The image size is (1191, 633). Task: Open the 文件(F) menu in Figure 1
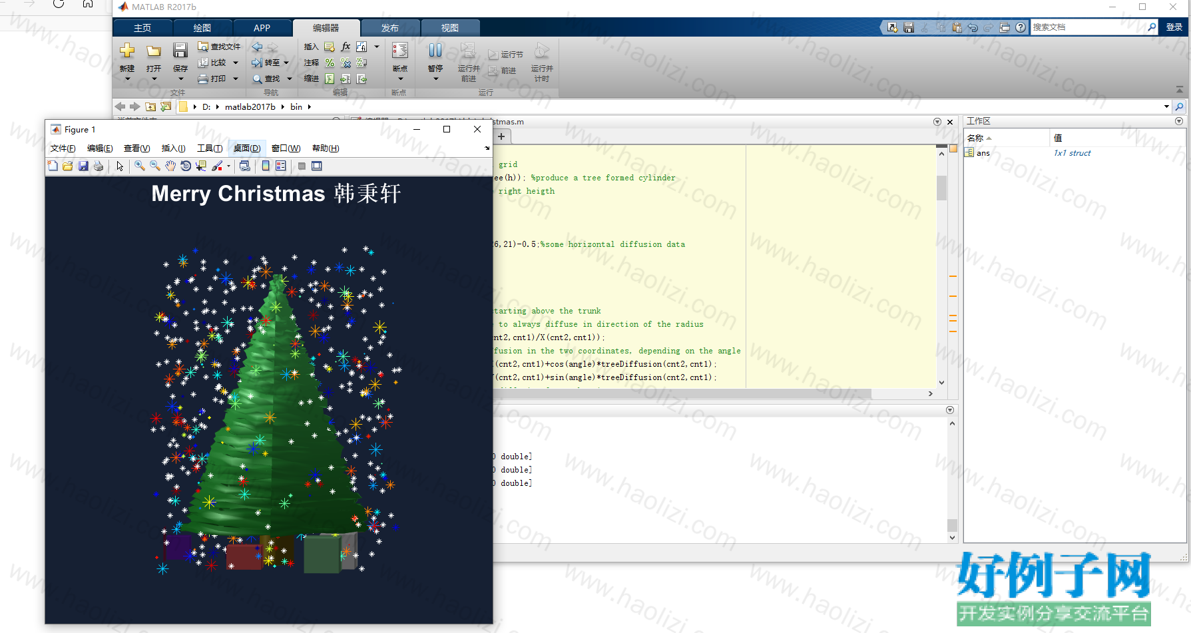pos(63,148)
